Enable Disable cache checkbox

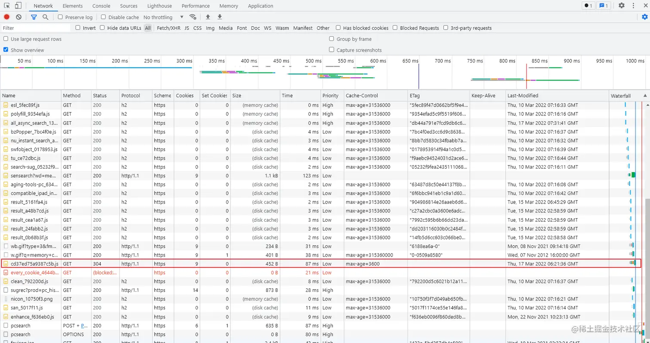(103, 17)
